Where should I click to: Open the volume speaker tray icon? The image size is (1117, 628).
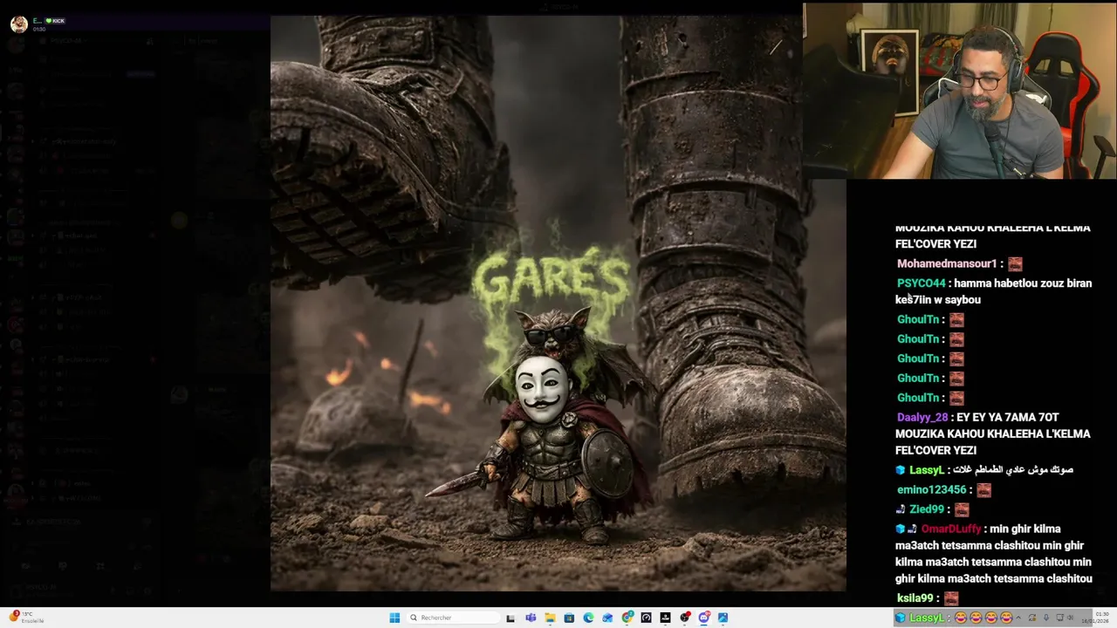pyautogui.click(x=1071, y=618)
